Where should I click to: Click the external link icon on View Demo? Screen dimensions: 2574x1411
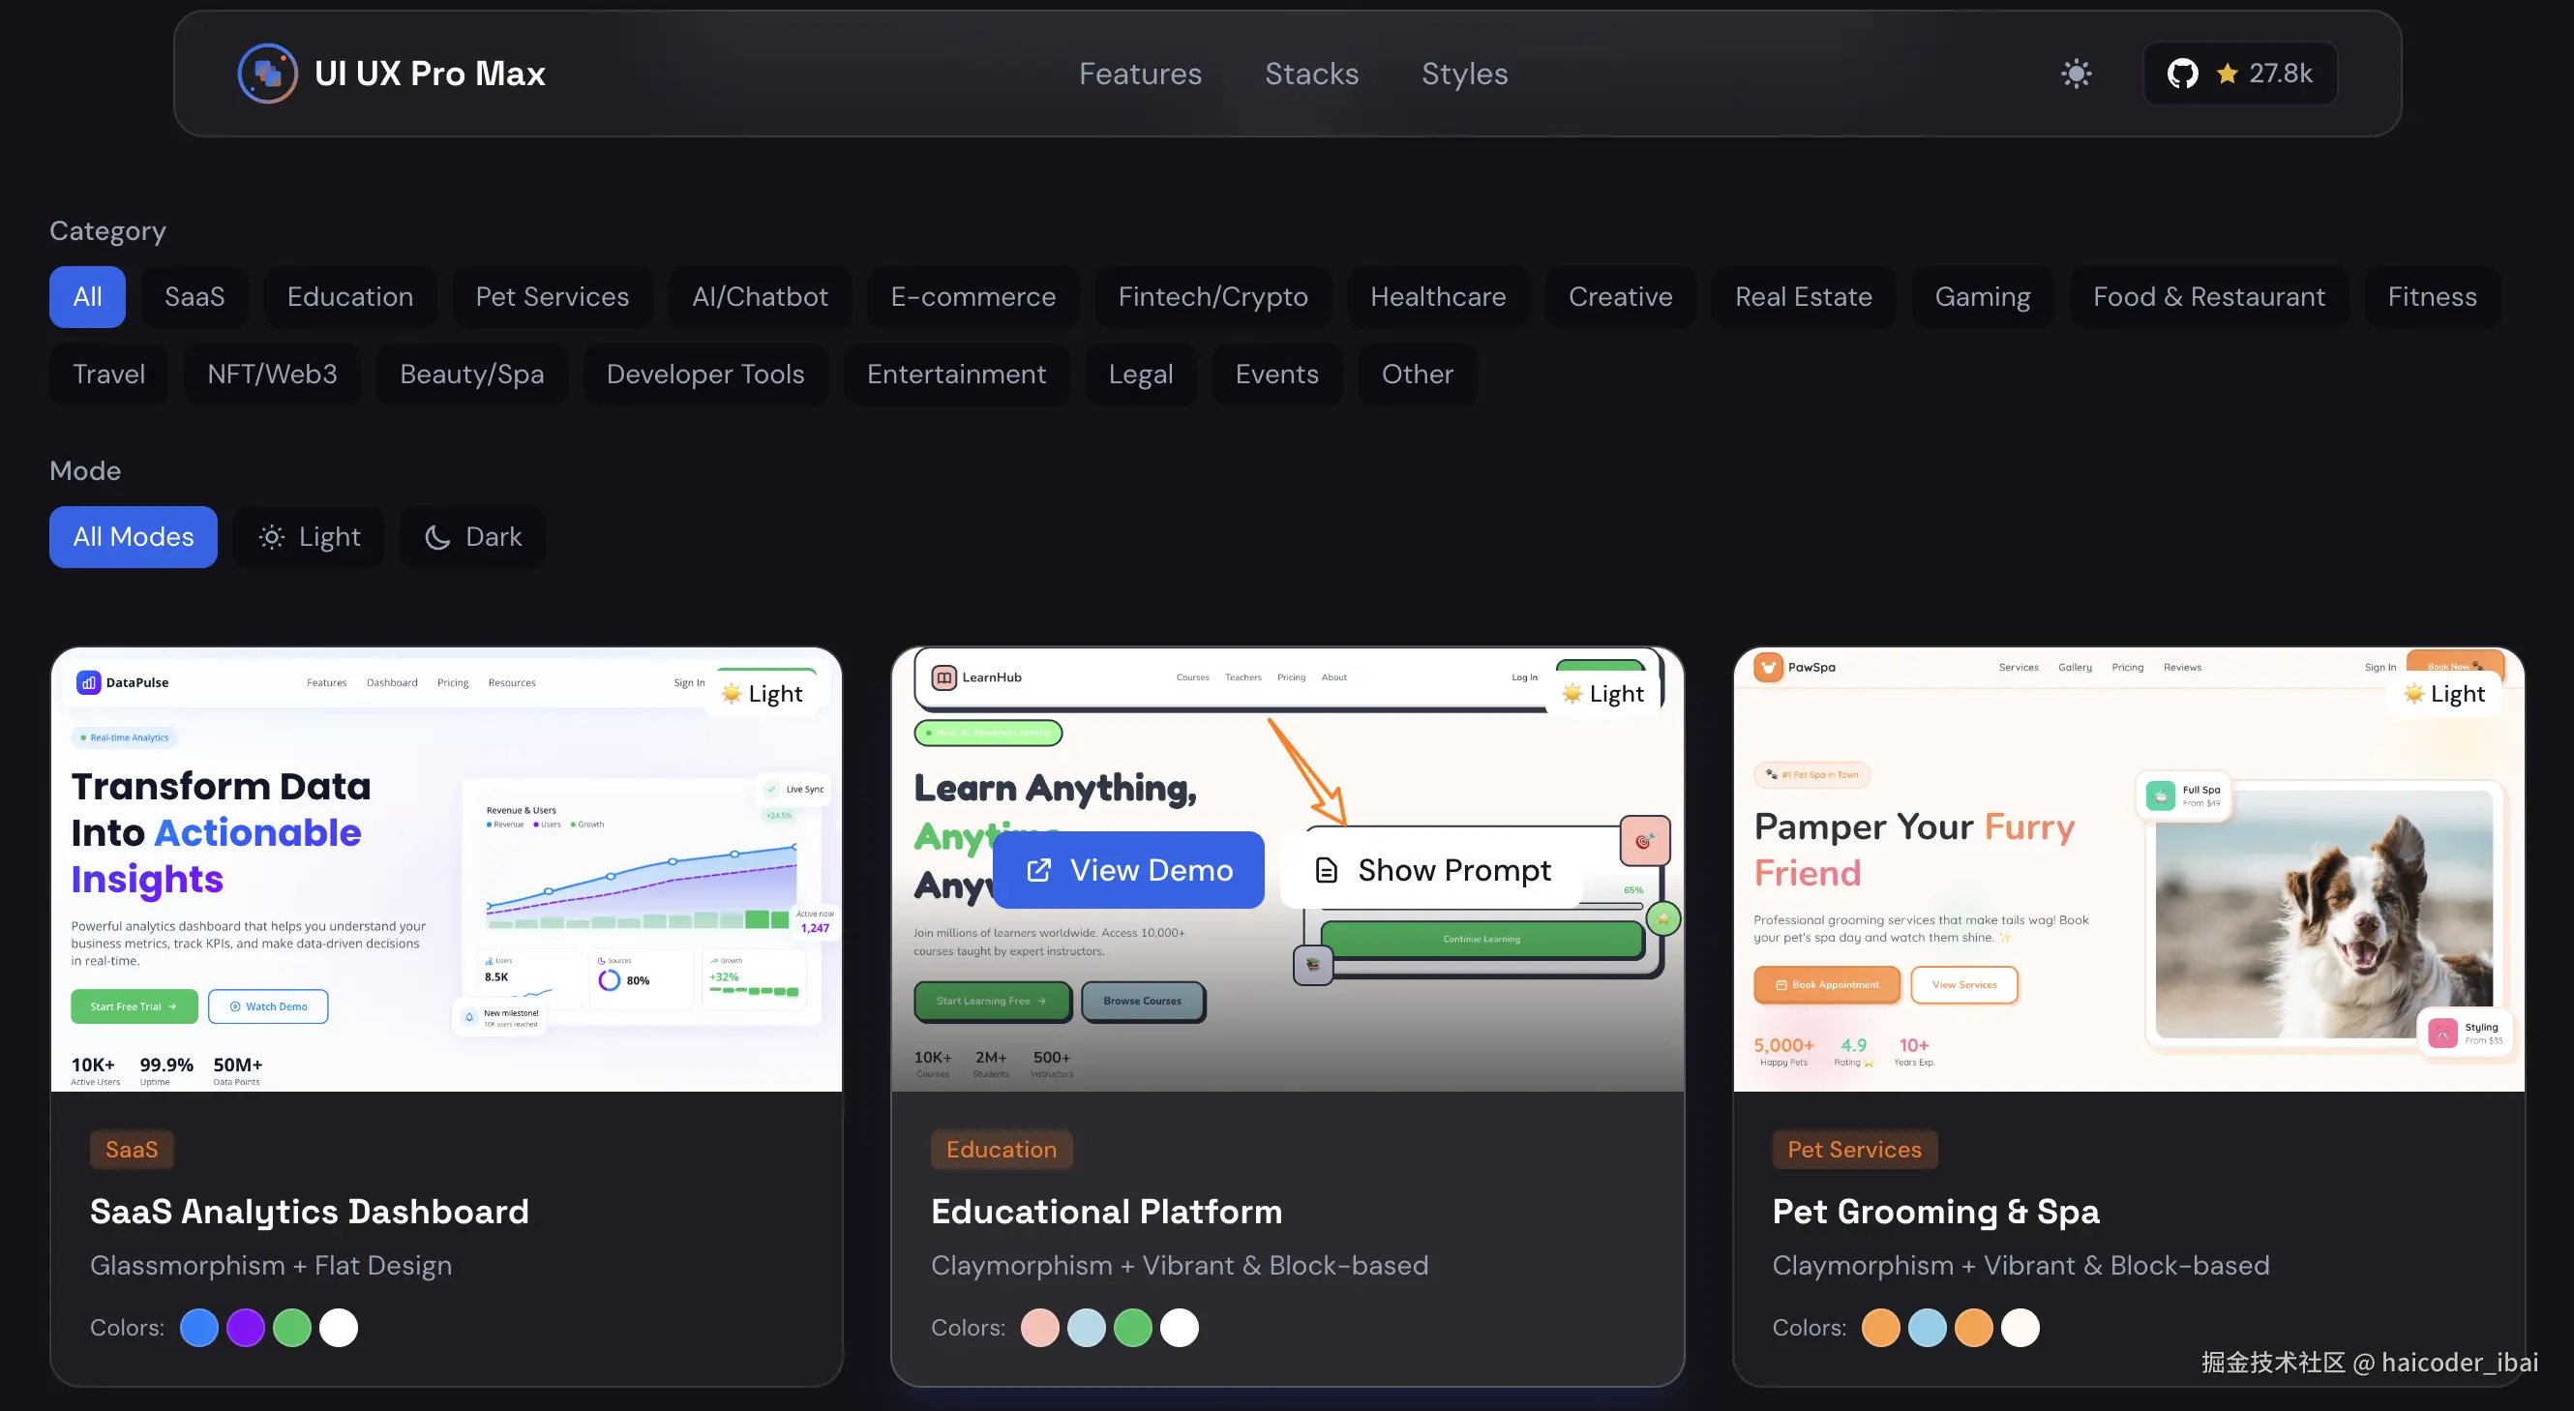[1038, 870]
